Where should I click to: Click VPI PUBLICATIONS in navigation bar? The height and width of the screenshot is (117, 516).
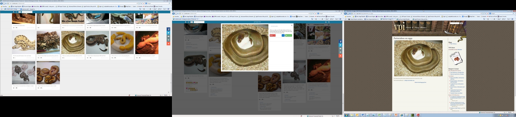coord(432,35)
